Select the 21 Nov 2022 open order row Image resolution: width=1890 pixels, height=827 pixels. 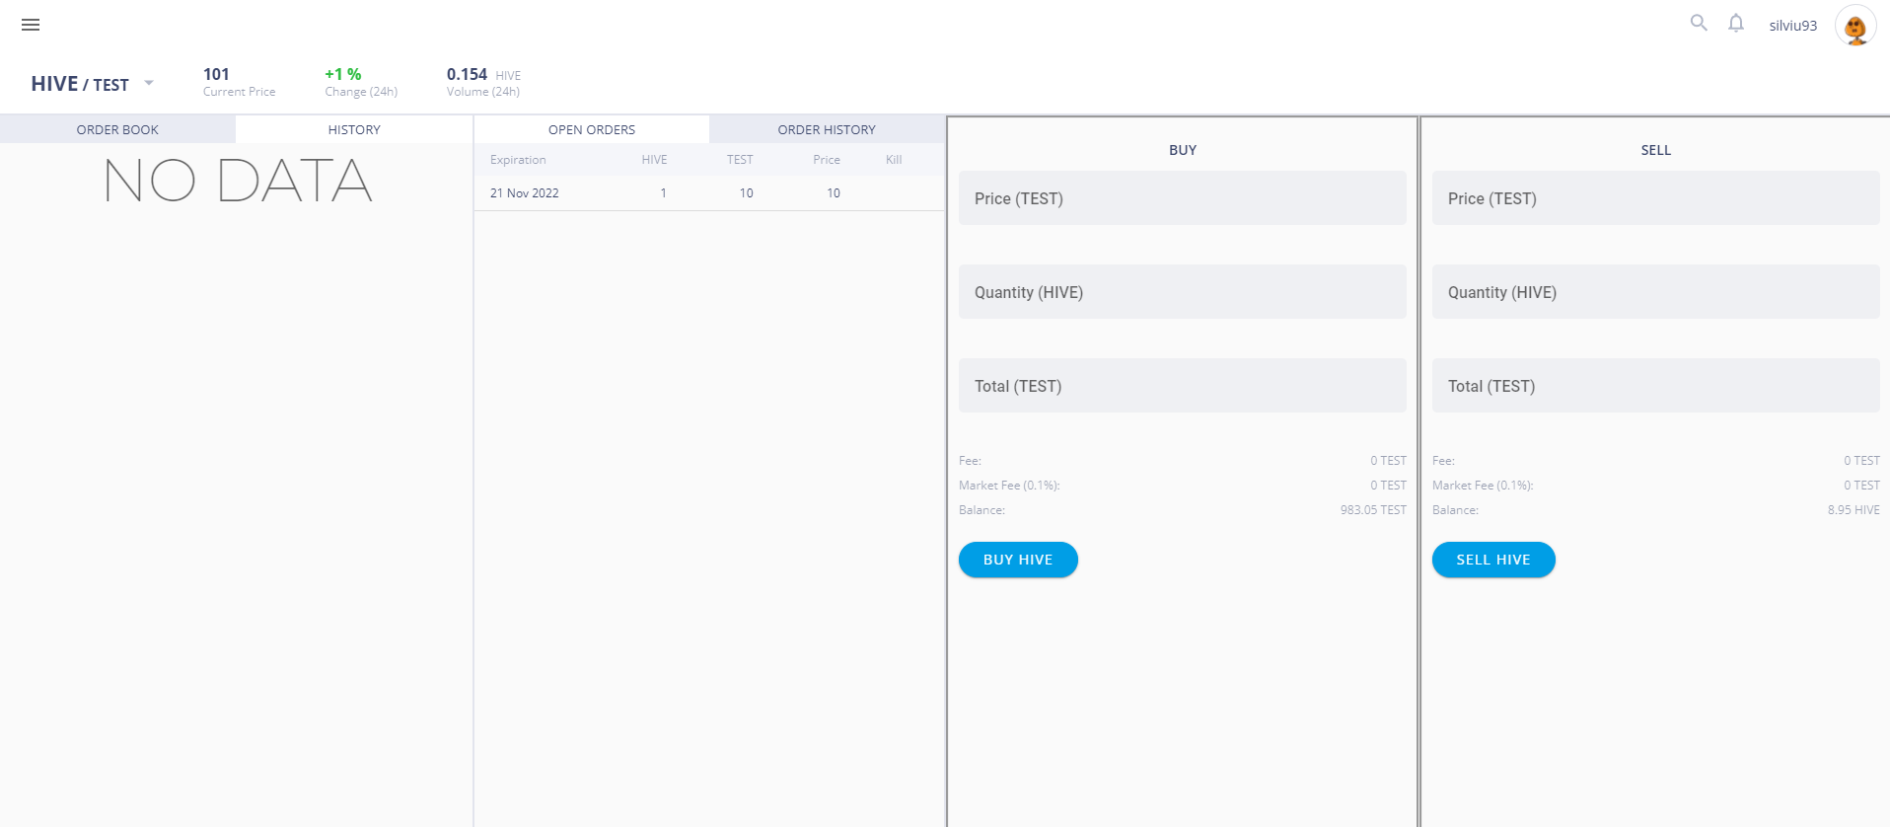[709, 193]
